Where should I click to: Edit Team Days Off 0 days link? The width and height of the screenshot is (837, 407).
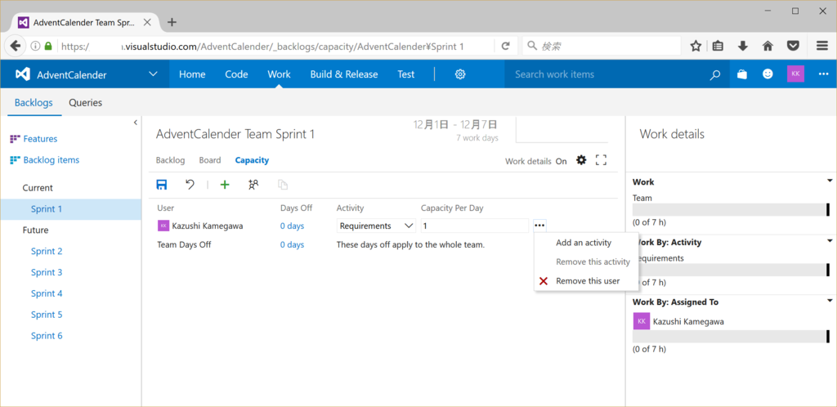pyautogui.click(x=292, y=245)
